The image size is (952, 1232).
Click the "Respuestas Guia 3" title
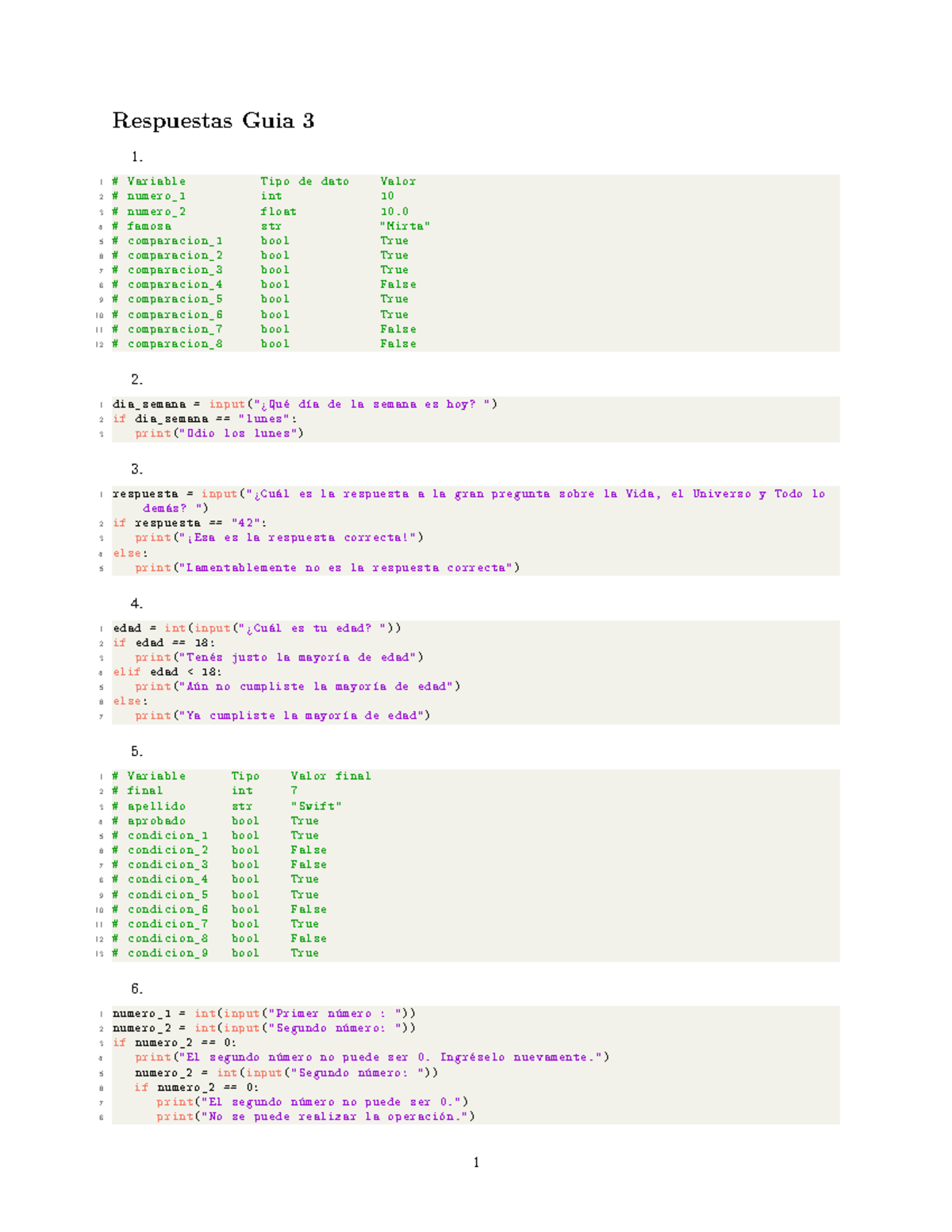213,121
